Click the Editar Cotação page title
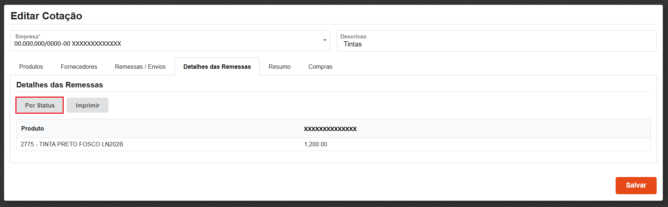 47,16
